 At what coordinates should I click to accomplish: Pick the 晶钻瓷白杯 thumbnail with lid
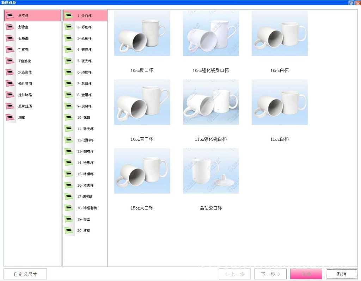[211, 171]
